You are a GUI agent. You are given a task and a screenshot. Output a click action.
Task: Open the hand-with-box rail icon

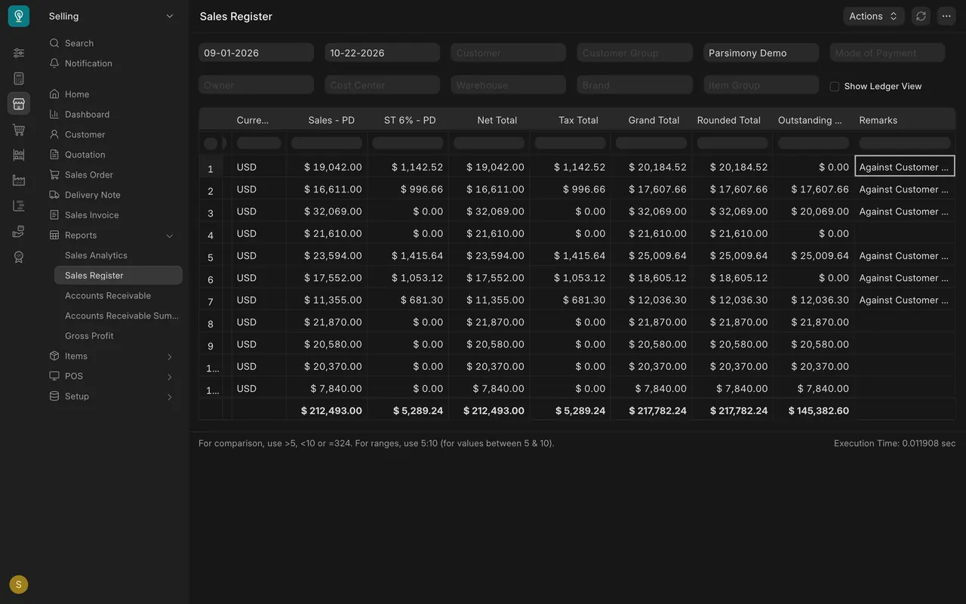click(19, 231)
